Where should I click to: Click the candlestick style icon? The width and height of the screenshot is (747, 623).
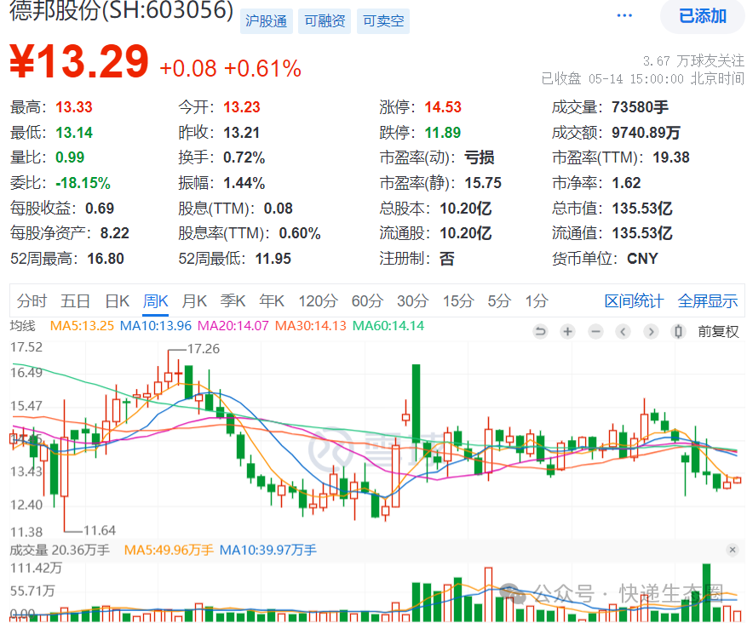pyautogui.click(x=678, y=331)
